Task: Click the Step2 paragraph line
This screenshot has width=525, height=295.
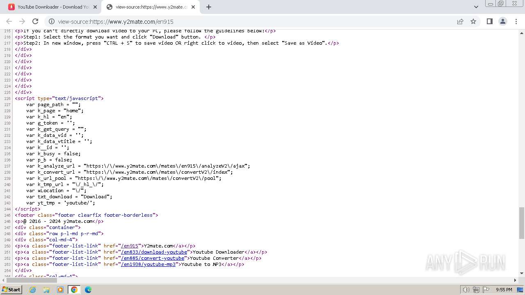Action: 177,43
